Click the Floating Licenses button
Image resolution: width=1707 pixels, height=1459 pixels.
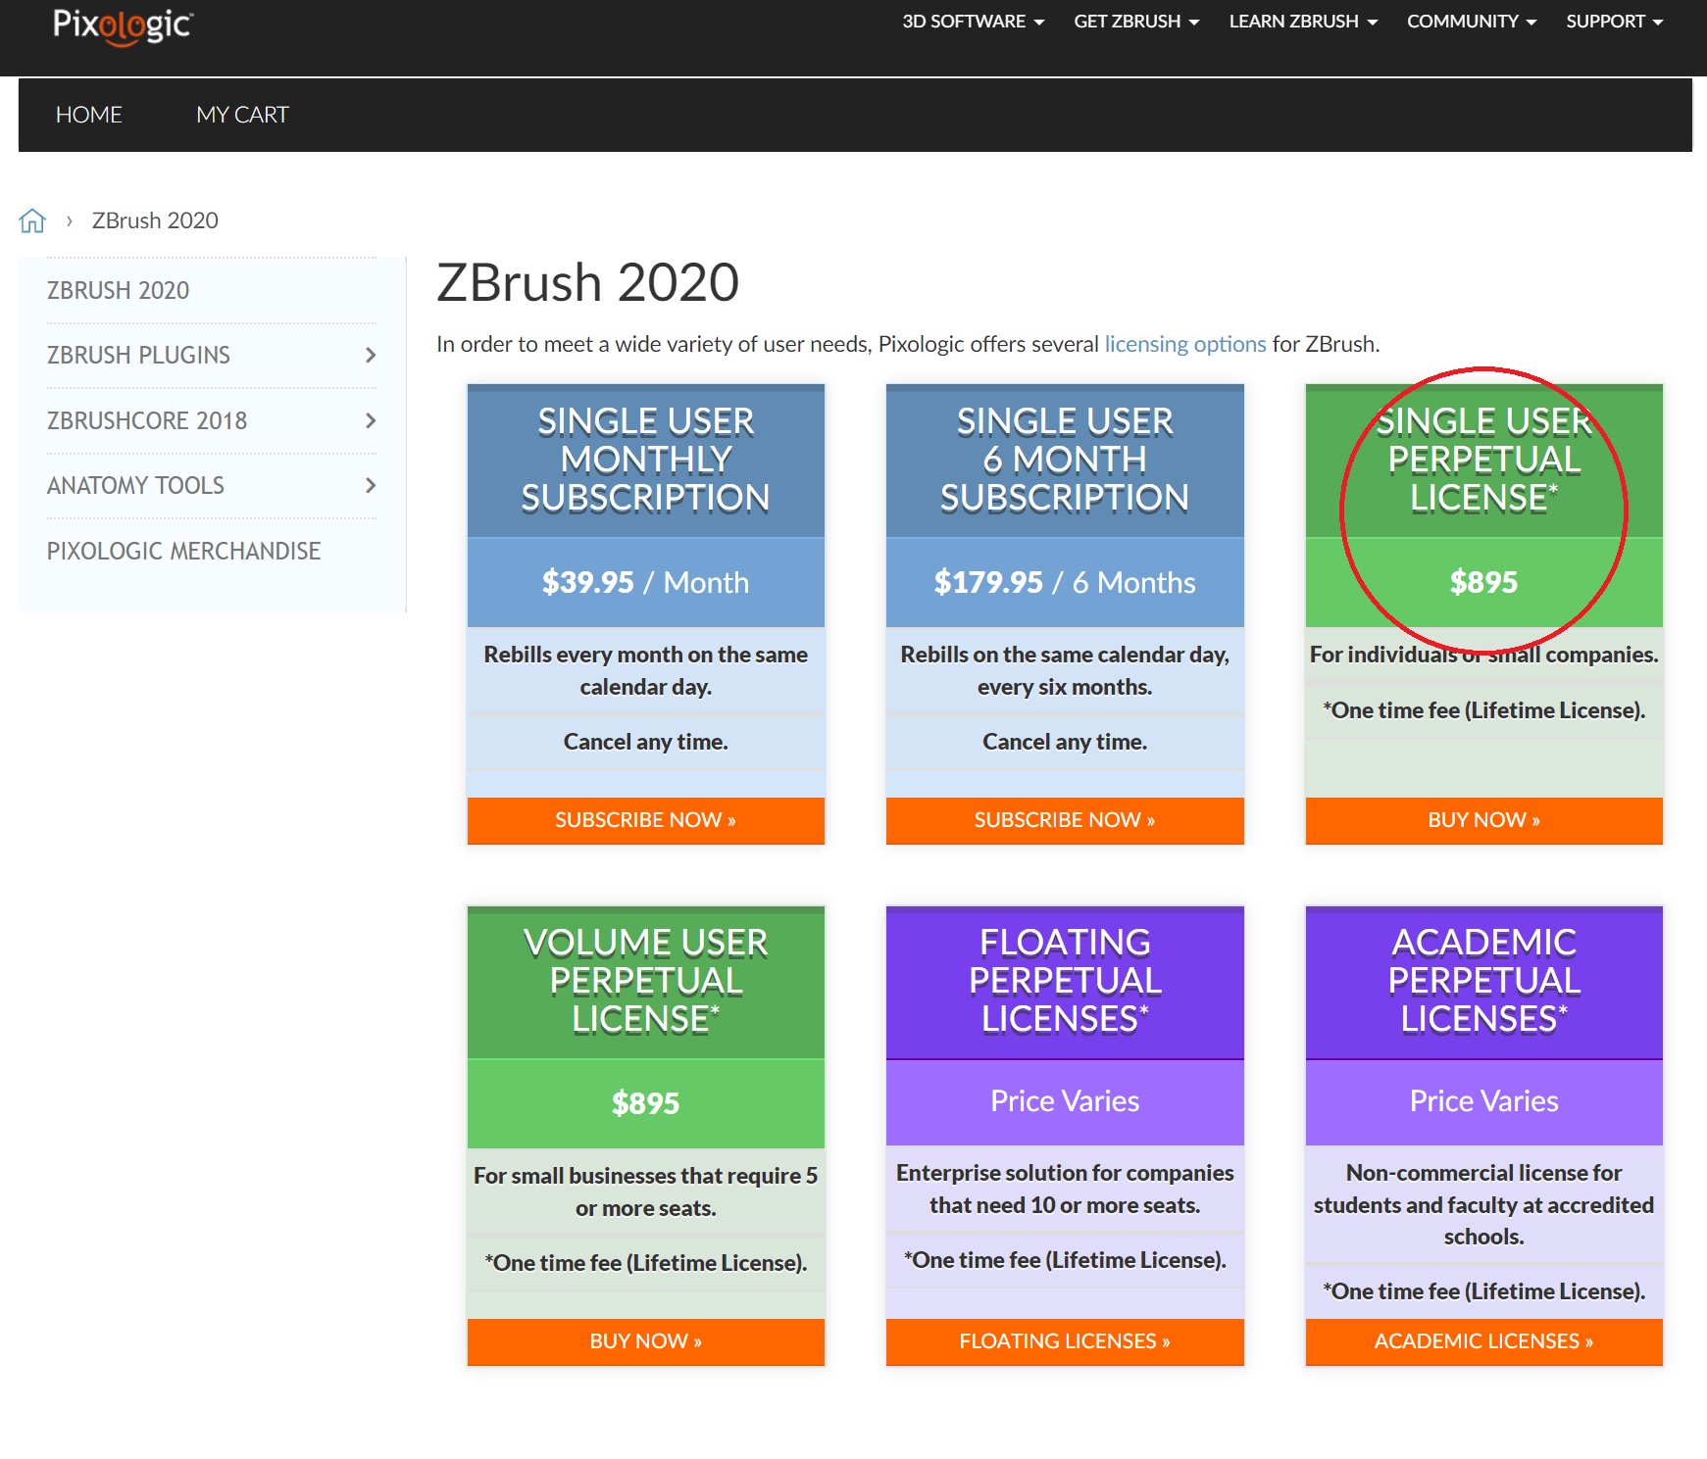(1065, 1341)
